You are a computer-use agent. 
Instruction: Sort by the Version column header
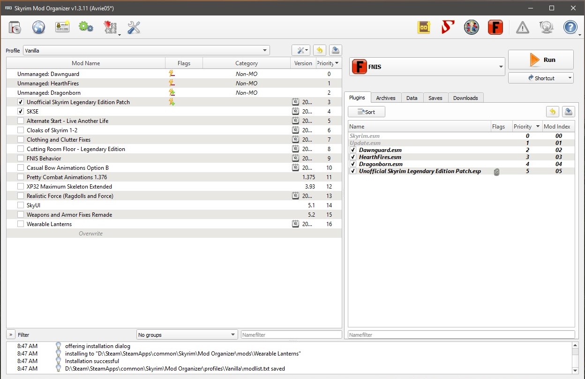click(x=303, y=63)
